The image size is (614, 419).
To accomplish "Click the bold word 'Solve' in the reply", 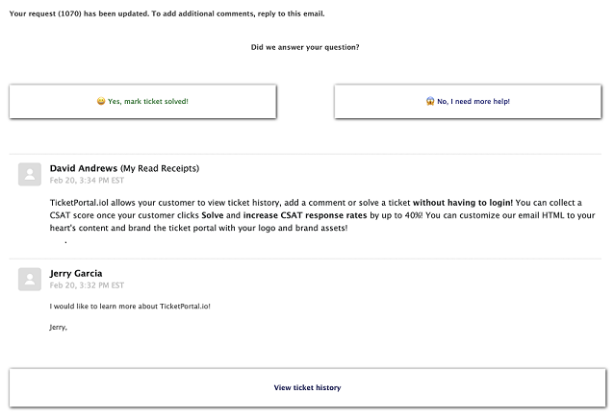I will click(213, 215).
